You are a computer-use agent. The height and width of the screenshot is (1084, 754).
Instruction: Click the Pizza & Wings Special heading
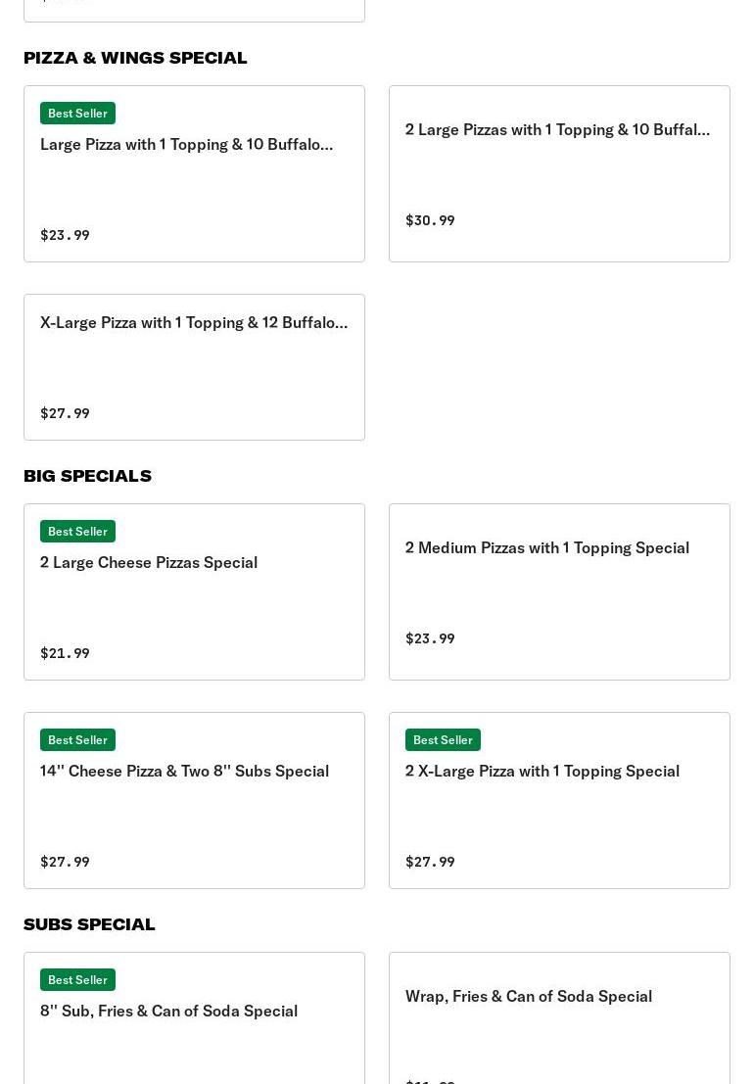click(x=135, y=58)
